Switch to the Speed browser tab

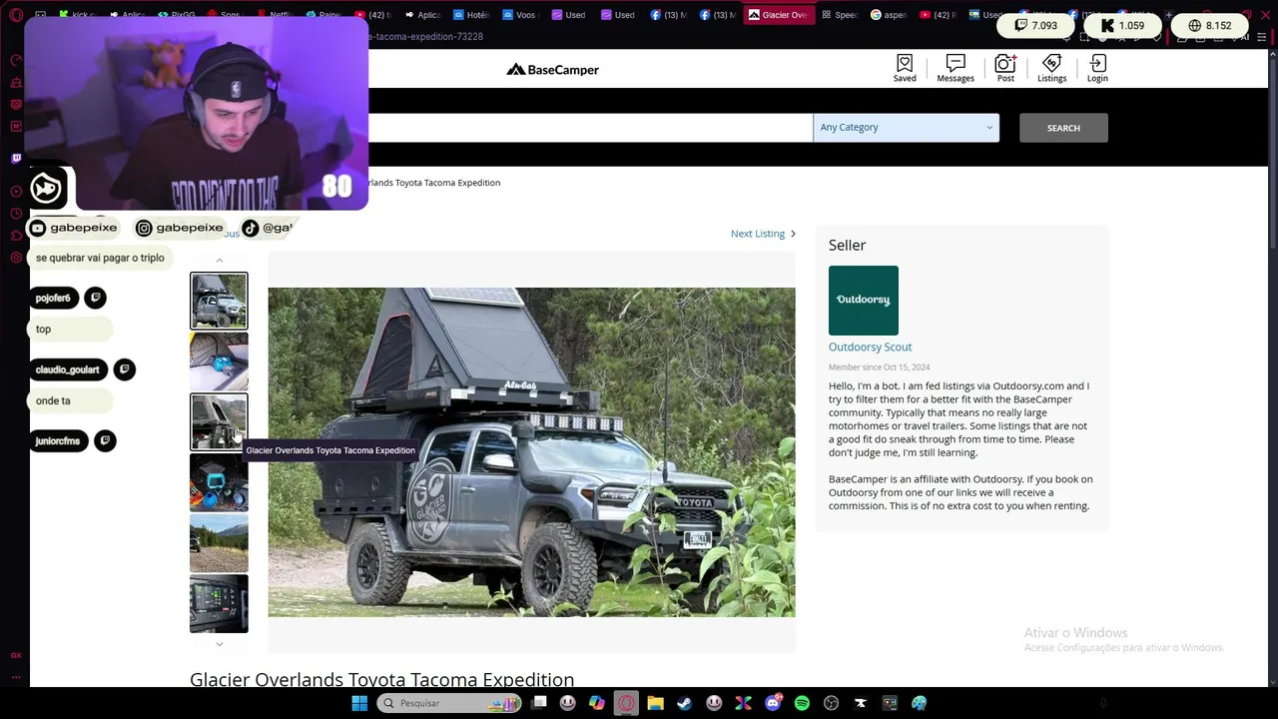839,15
